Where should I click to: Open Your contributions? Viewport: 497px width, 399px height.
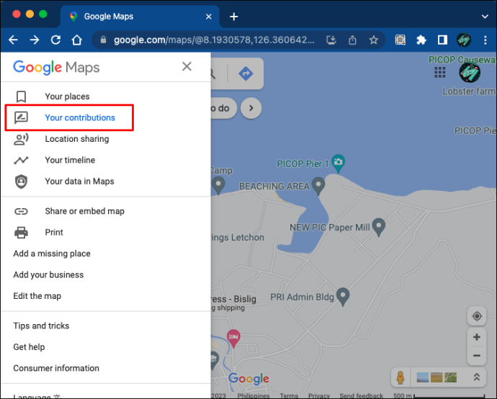point(80,117)
